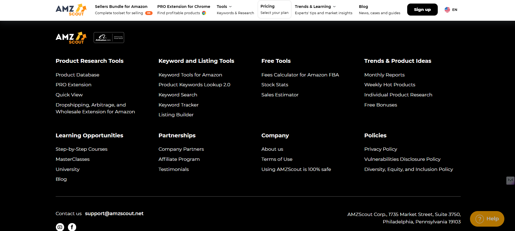This screenshot has width=515, height=231.
Task: Open Individual Product Research link
Action: click(x=398, y=95)
